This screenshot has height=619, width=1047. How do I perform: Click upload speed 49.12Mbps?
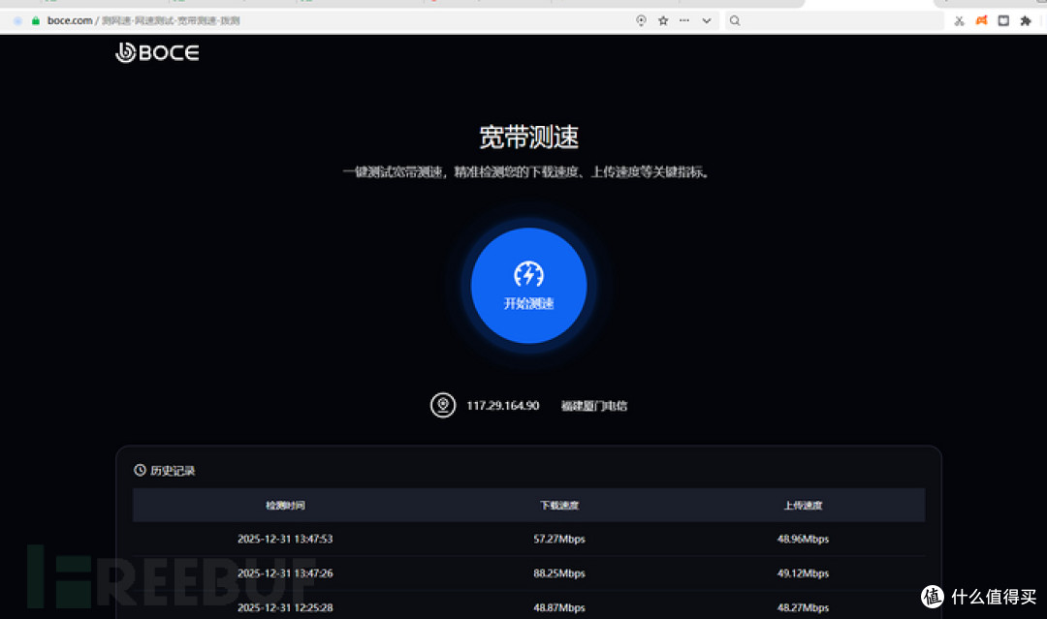pyautogui.click(x=803, y=573)
